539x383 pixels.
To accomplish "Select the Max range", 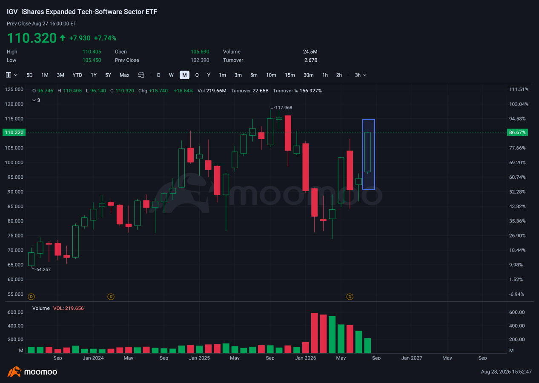I will click(124, 75).
